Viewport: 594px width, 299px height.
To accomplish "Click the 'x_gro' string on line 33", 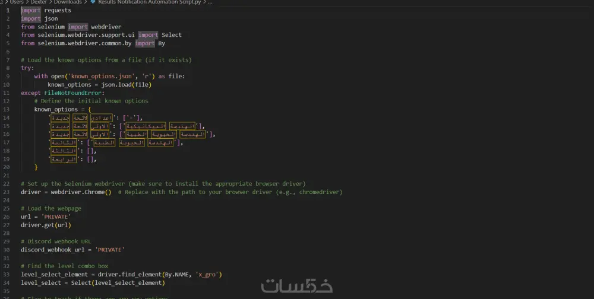I will pyautogui.click(x=208, y=275).
